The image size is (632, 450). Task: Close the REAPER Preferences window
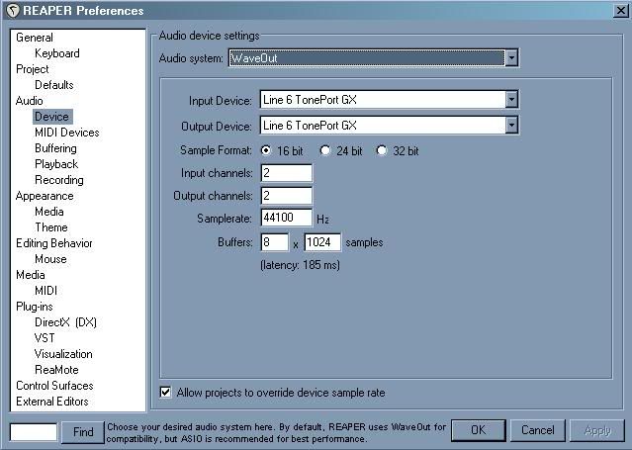pyautogui.click(x=621, y=11)
